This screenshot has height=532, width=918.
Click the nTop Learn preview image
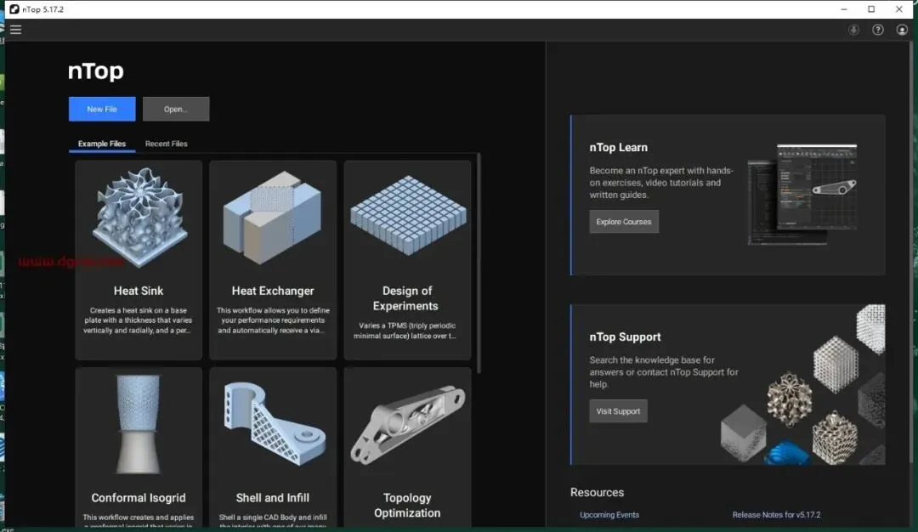pos(802,195)
